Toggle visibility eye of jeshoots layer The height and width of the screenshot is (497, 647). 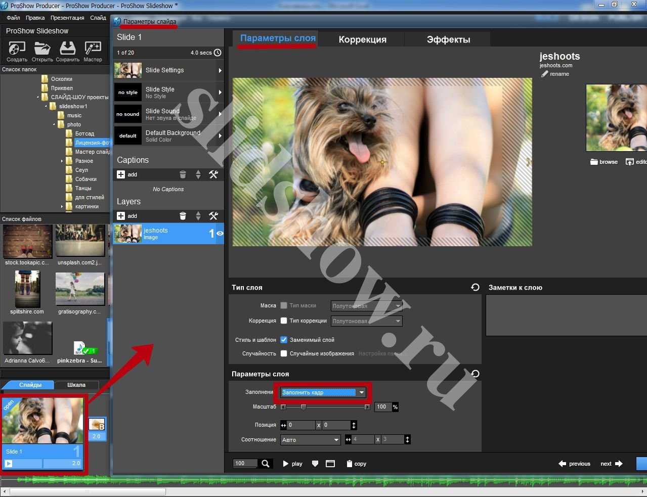[x=220, y=234]
